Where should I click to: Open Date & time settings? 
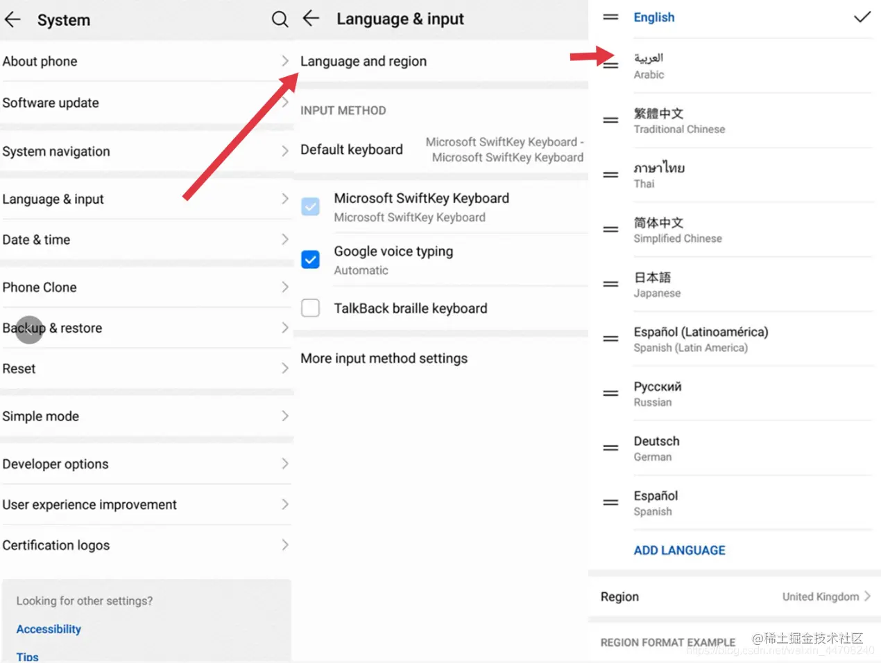tap(146, 240)
